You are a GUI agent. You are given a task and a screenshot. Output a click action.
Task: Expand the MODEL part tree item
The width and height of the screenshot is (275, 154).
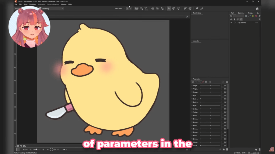[x=238, y=23]
